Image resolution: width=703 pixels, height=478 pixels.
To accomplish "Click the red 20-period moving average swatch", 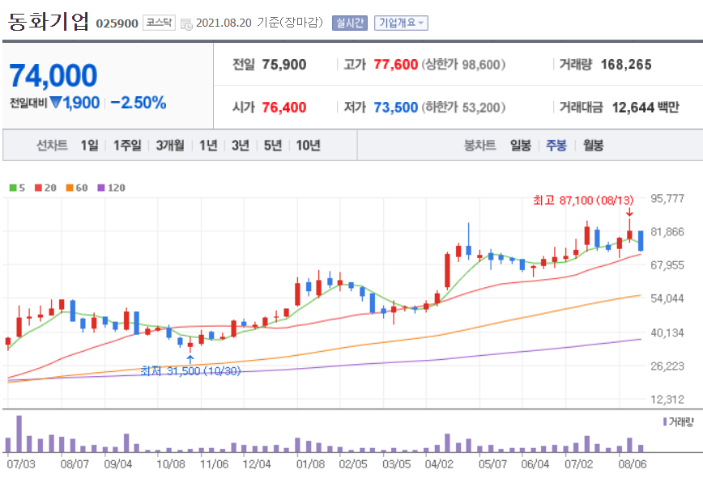I will tap(39, 188).
